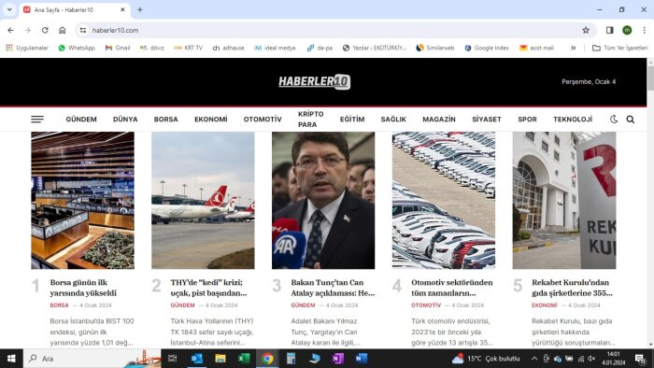This screenshot has height=368, width=654.
Task: Open new tab with plus button
Action: coord(140,9)
